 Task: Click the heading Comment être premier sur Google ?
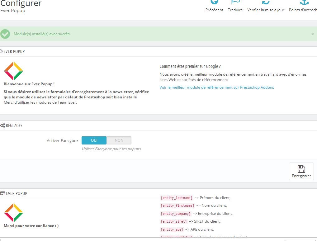pos(190,66)
